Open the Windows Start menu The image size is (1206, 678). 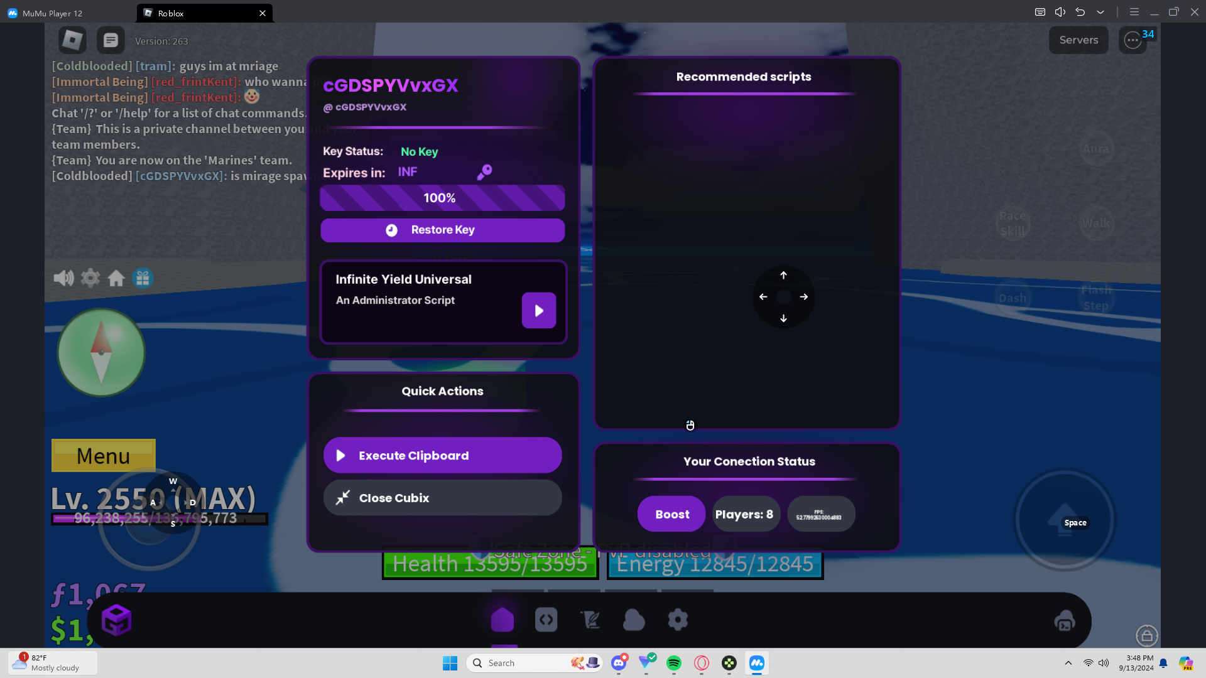[450, 663]
